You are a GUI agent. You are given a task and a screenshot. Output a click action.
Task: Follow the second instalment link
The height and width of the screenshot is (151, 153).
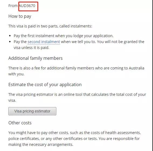tap(44, 42)
